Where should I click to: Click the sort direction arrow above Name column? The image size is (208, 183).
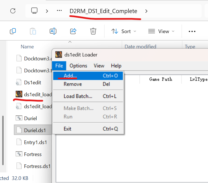click(x=70, y=42)
